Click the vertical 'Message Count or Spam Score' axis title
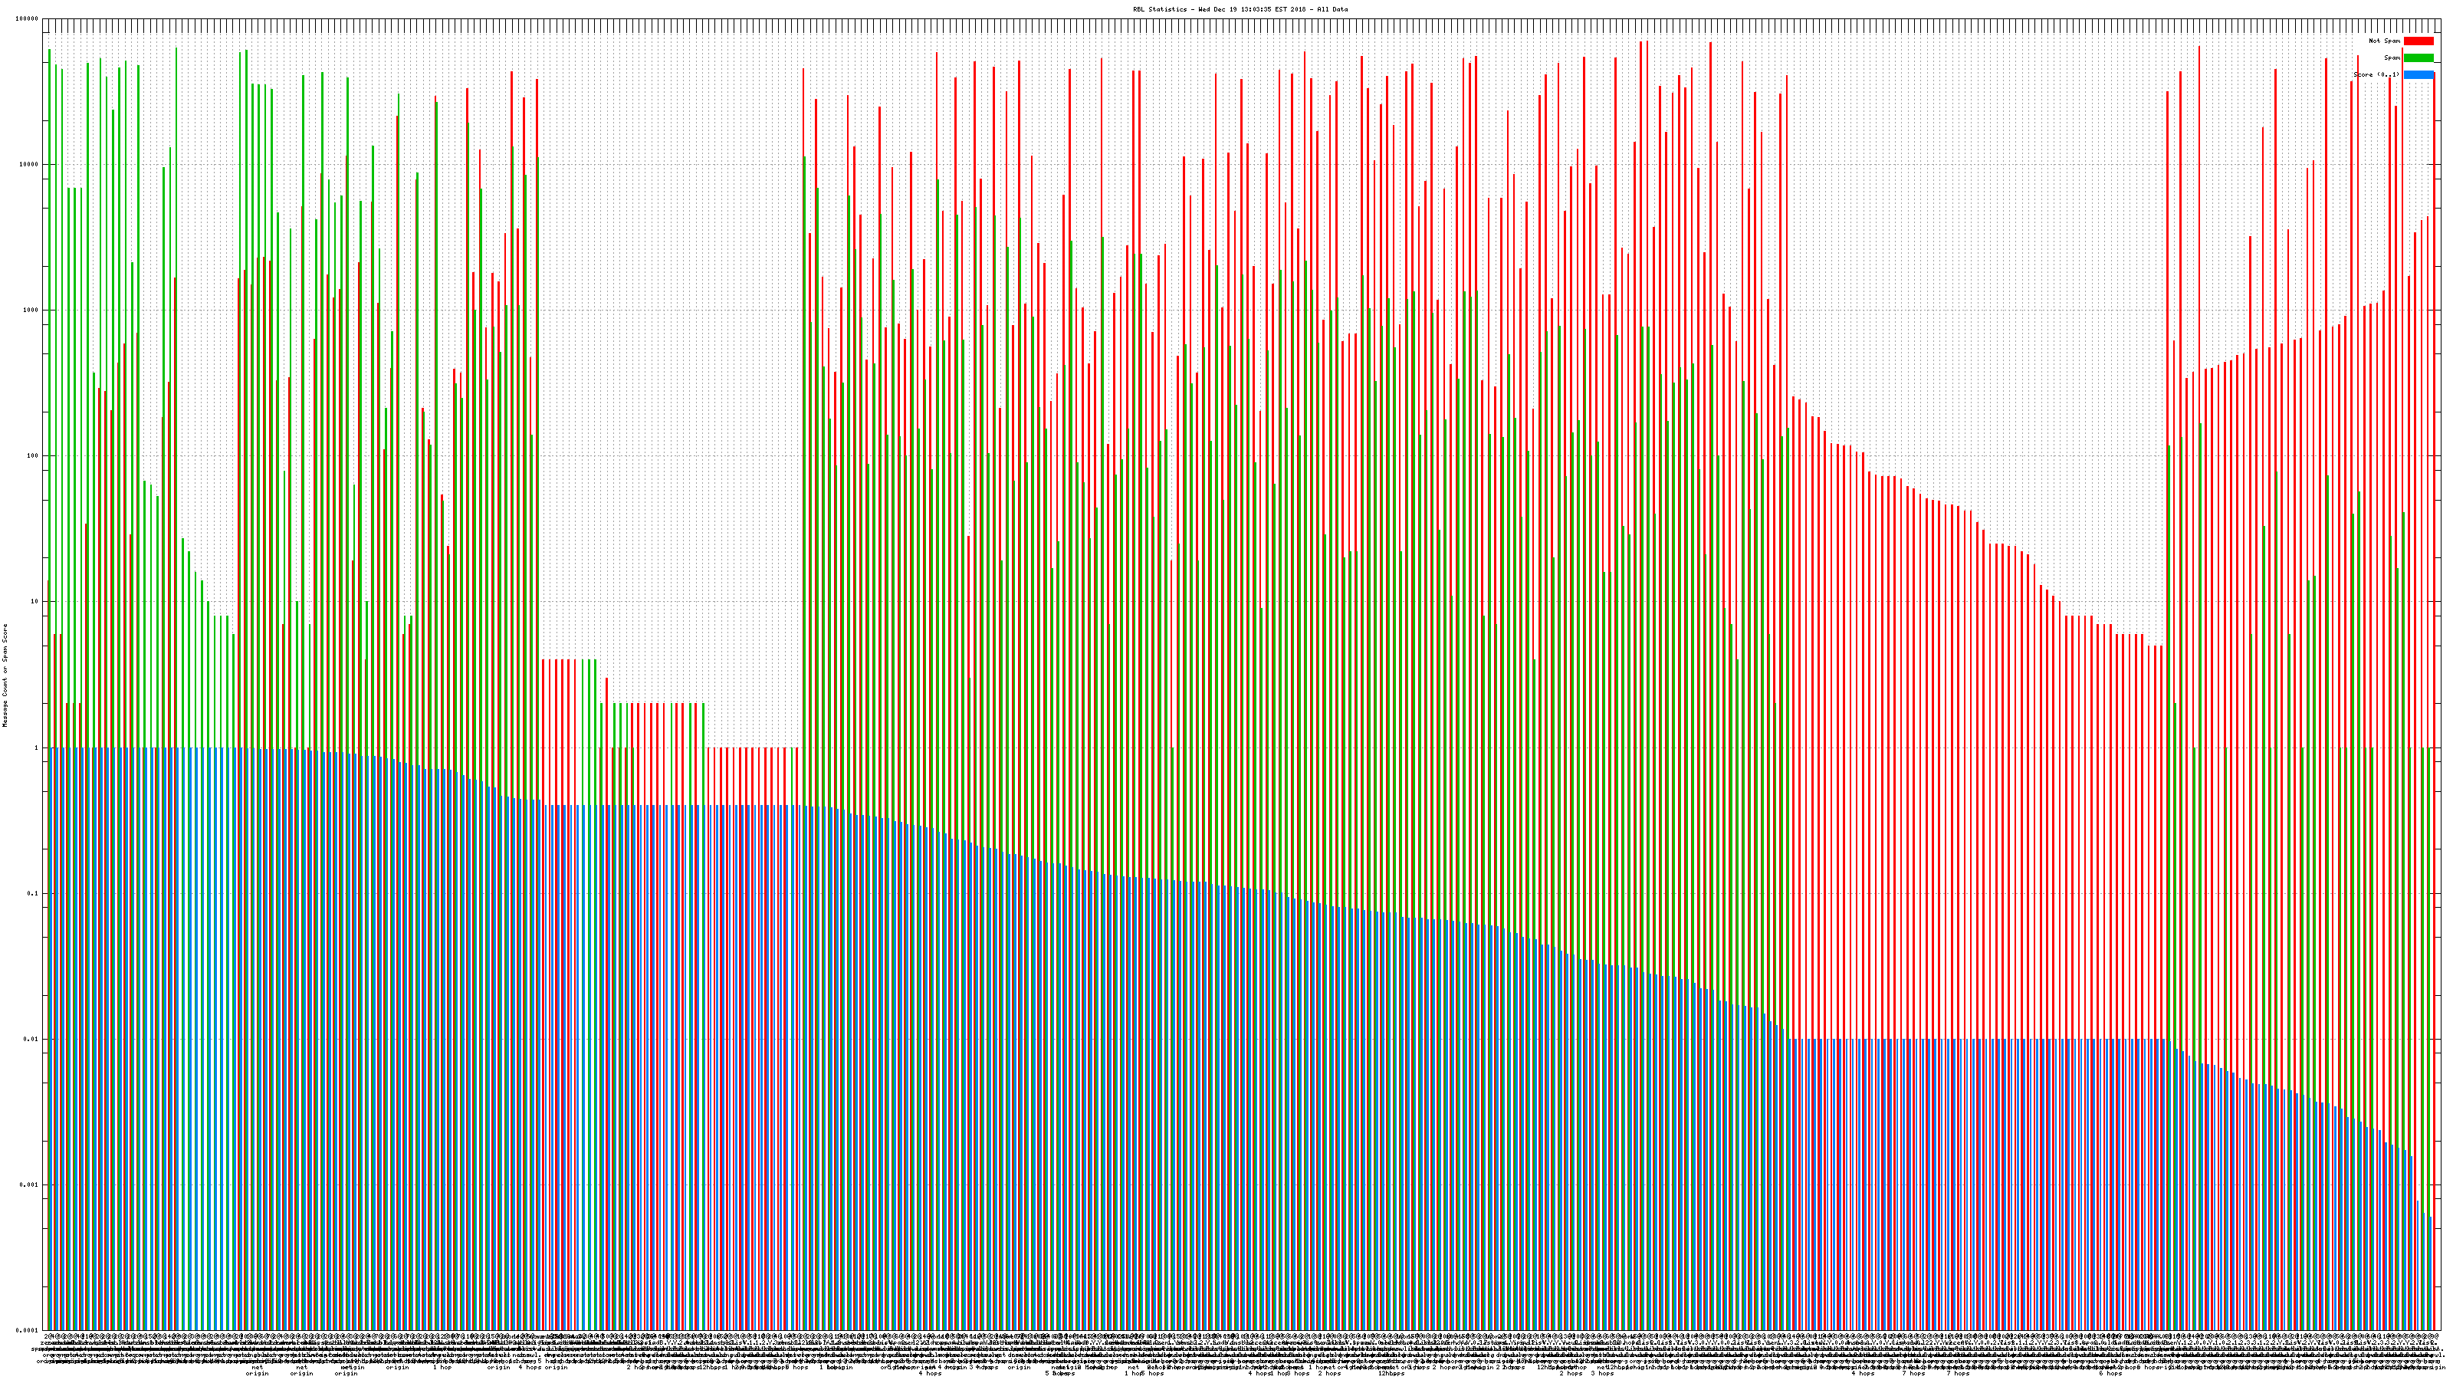Screen dimensions: 2453x1380 pos(5,675)
